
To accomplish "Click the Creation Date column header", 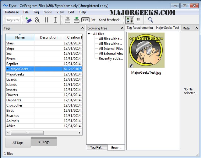I will coord(73,37).
